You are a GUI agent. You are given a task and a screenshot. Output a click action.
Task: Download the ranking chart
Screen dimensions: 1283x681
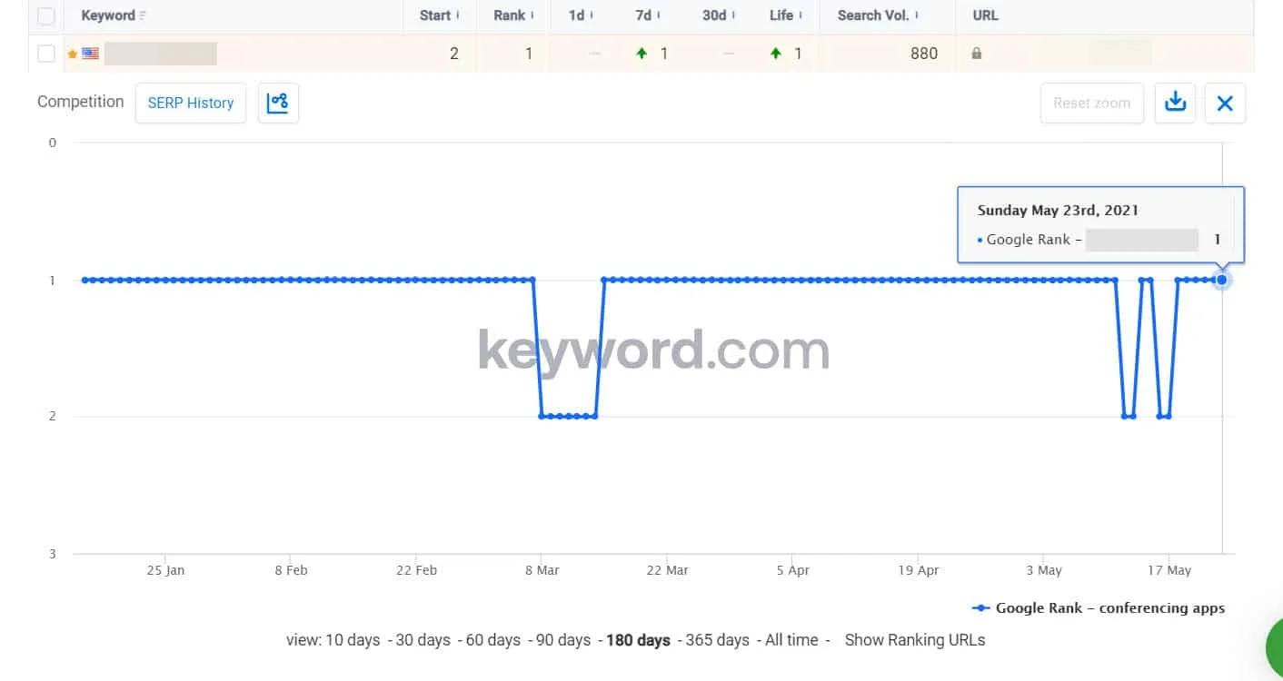coord(1175,103)
